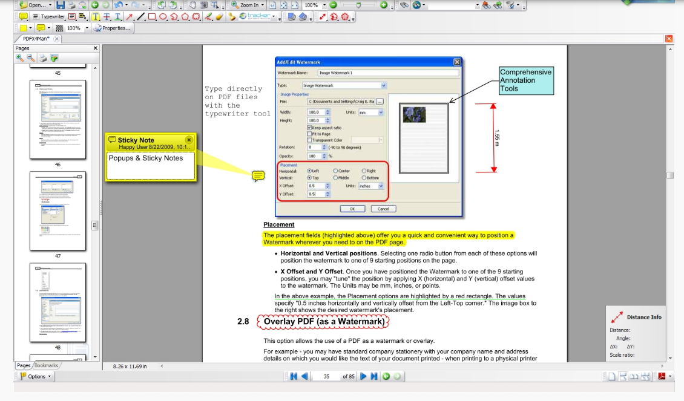The width and height of the screenshot is (684, 401).
Task: Select the Distance measurement tool
Action: point(323,16)
